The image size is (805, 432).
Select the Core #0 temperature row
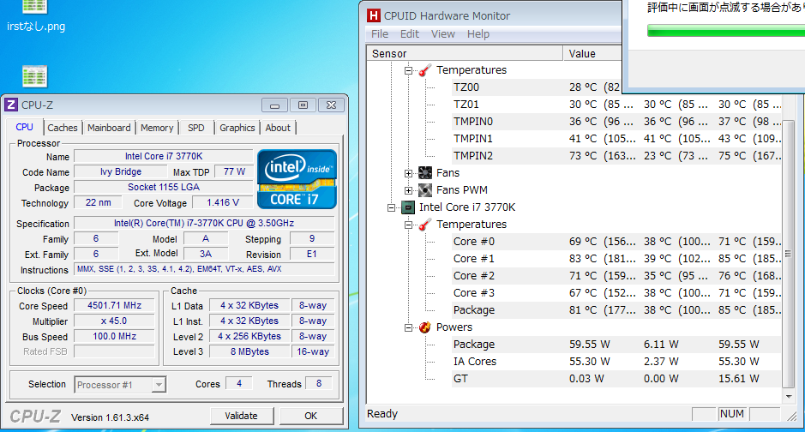pos(616,242)
